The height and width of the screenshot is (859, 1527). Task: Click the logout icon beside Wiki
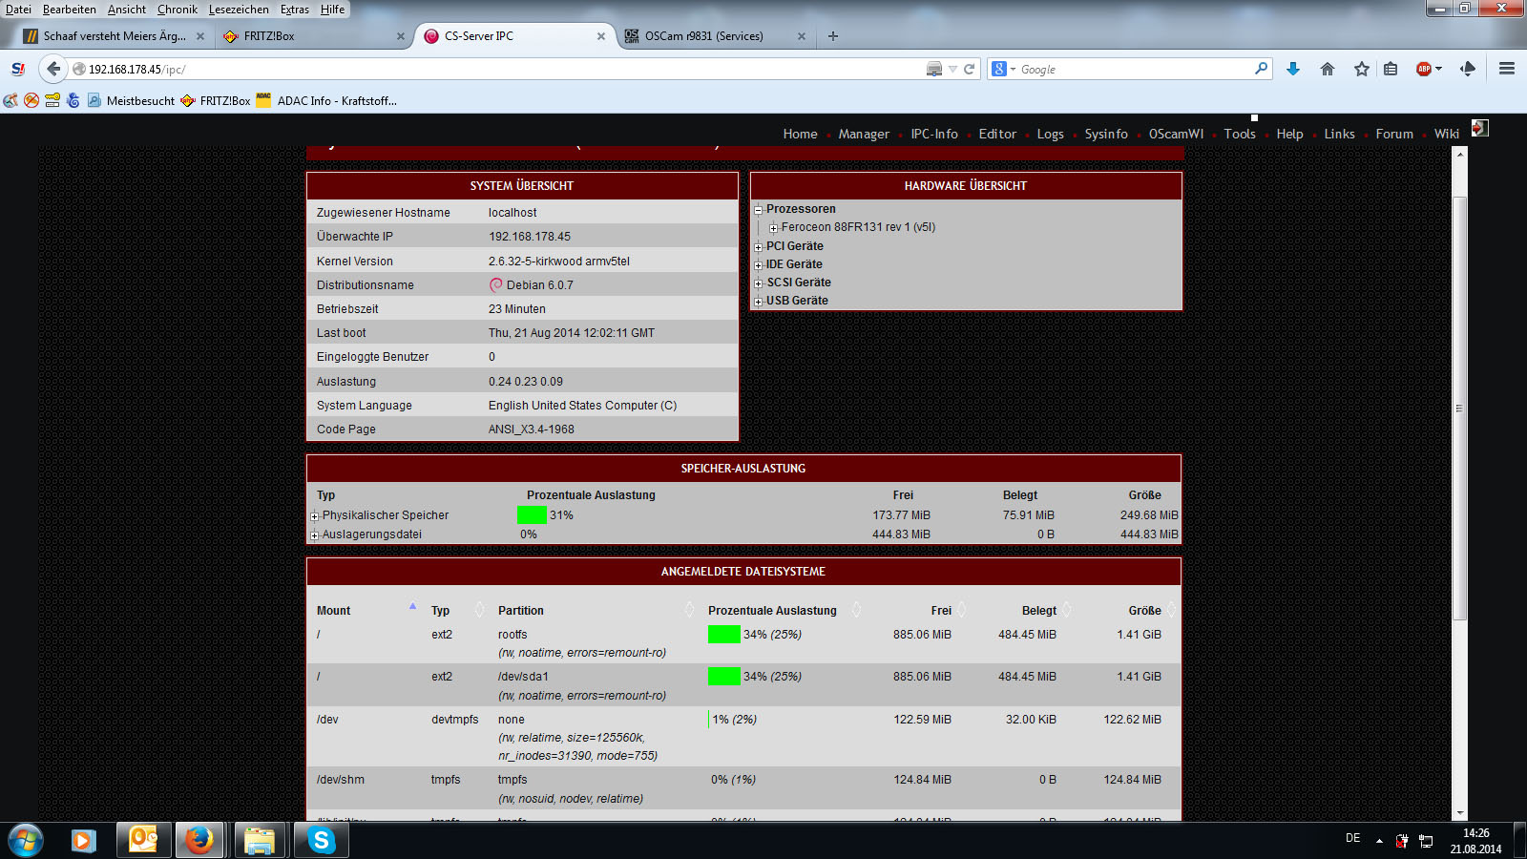(1479, 128)
